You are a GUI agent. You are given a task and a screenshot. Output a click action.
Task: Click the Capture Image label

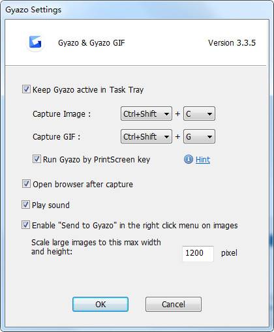point(62,114)
